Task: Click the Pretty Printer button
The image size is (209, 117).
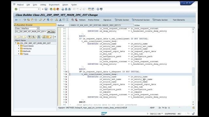Action: [x=94, y=20]
